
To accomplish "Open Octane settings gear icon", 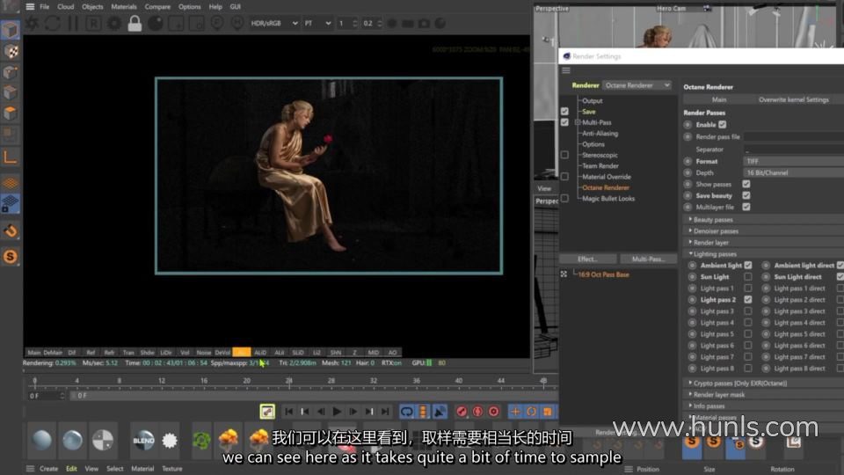I will [113, 24].
